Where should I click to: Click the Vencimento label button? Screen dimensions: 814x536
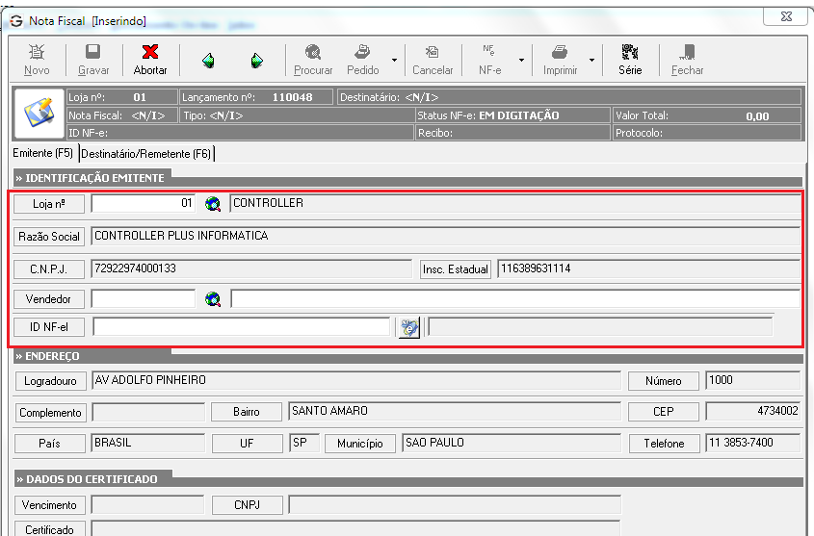[49, 505]
